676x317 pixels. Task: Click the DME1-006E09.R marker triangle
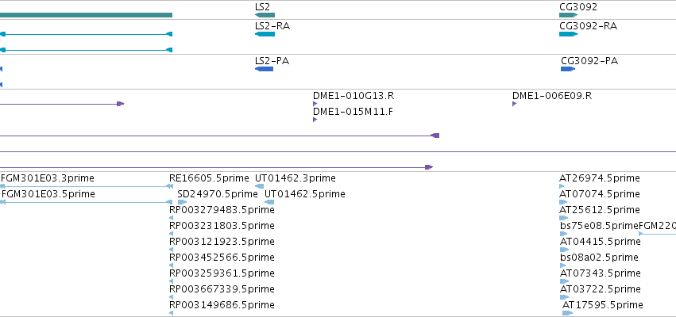click(x=514, y=104)
